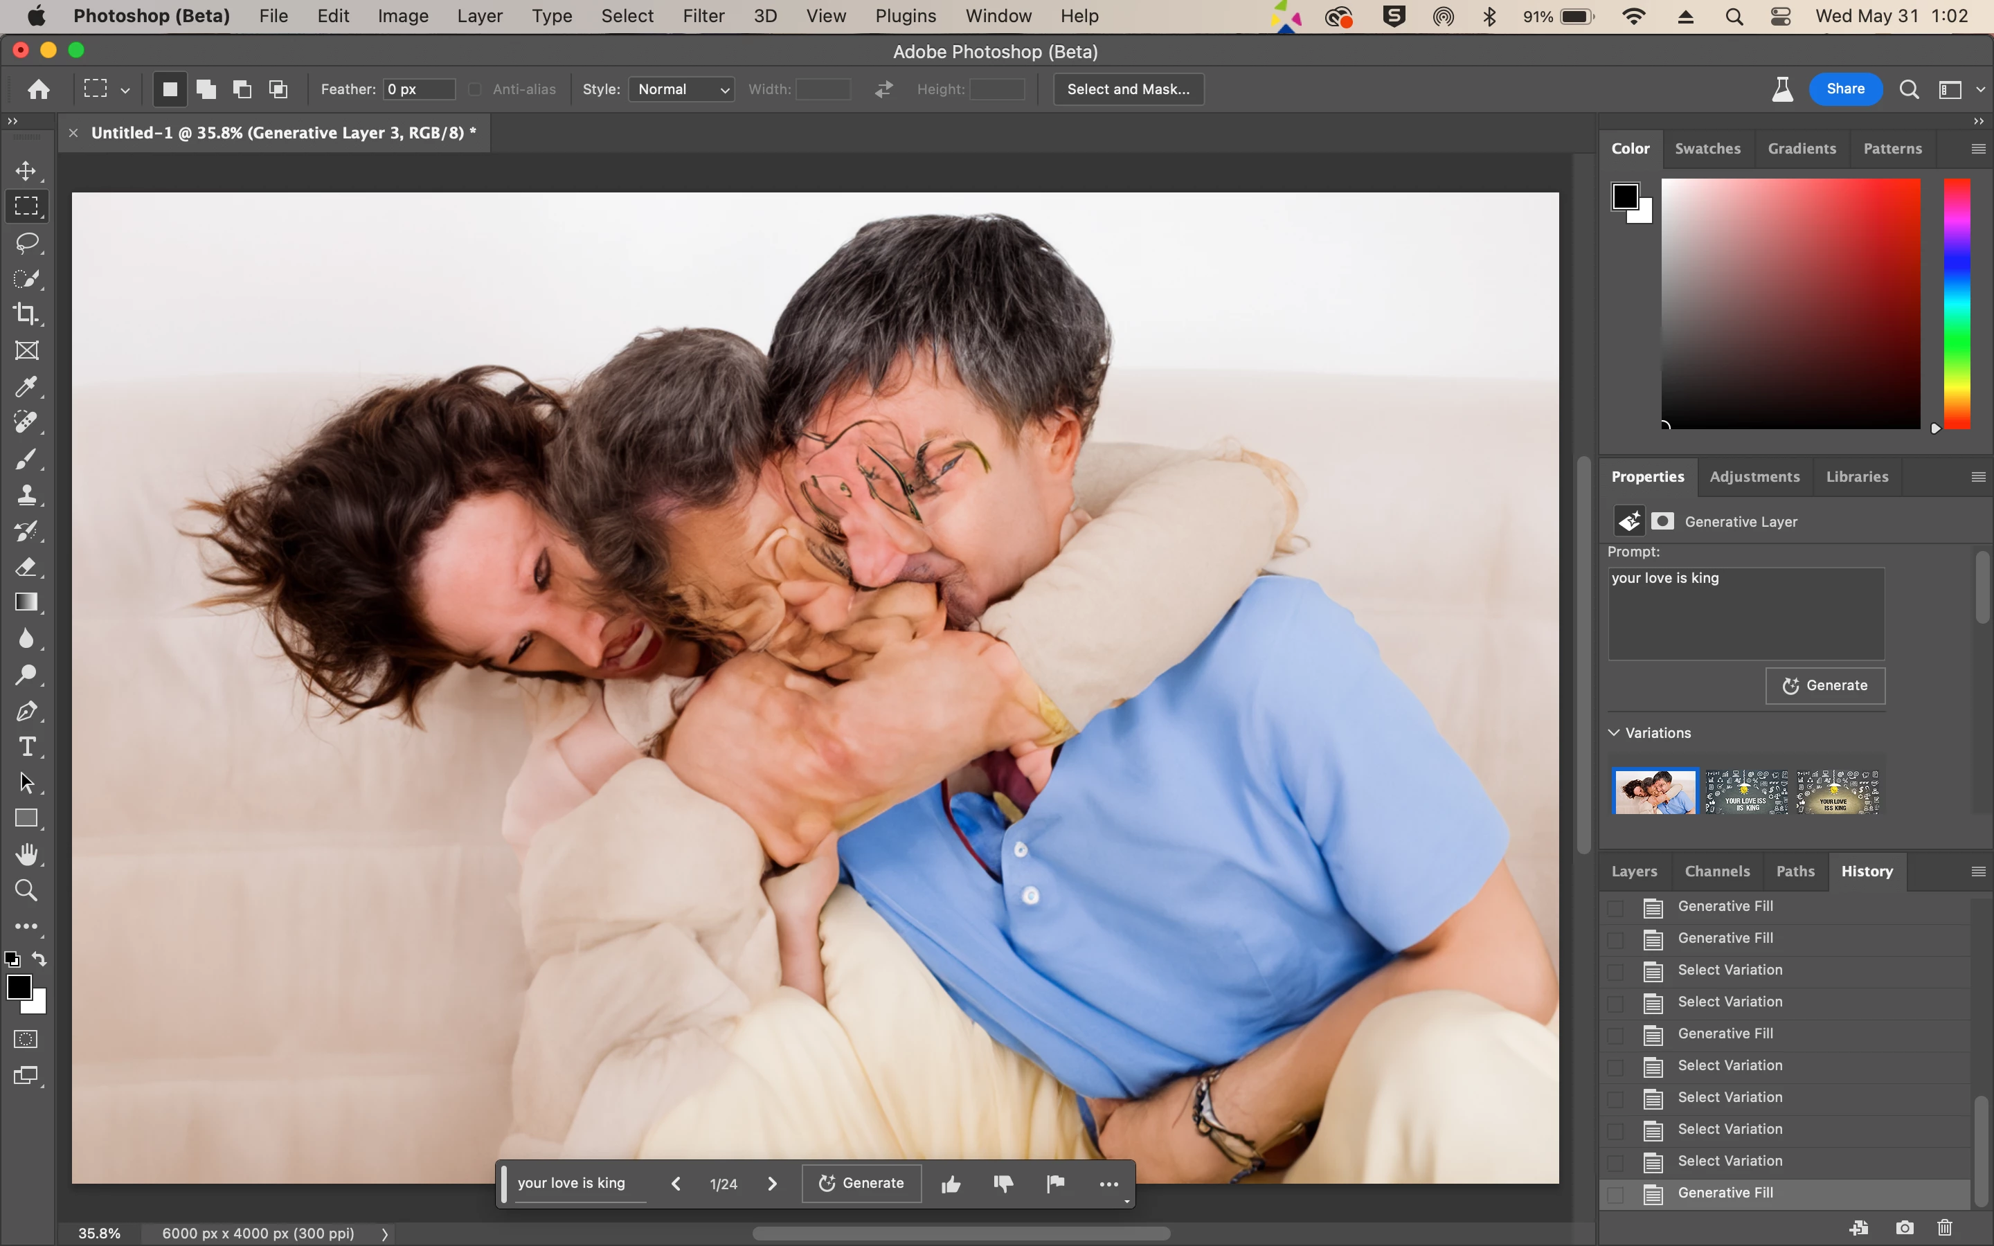The image size is (1994, 1246).
Task: Switch to the Layers tab
Action: point(1634,871)
